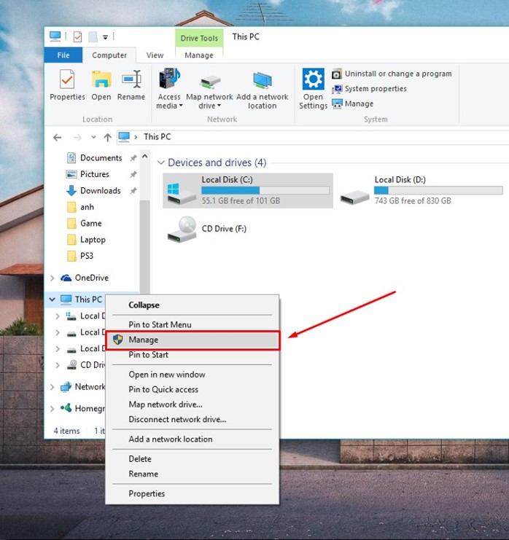Expand the OneDrive tree node
This screenshot has height=540, width=509.
click(53, 278)
